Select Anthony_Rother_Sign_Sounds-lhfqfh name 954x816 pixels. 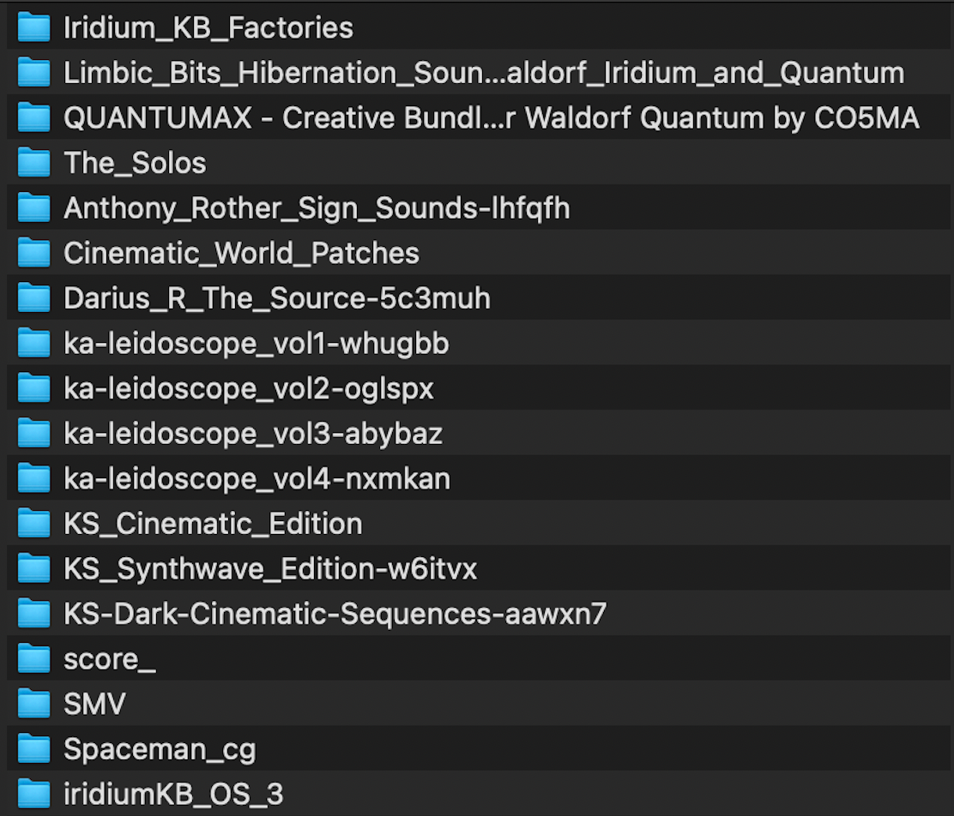[317, 208]
